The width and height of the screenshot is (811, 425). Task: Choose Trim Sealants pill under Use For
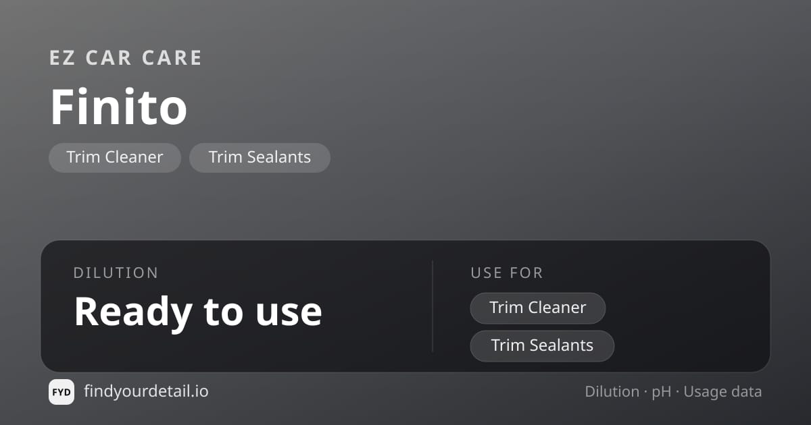tap(542, 345)
